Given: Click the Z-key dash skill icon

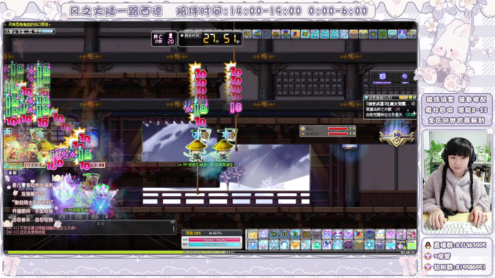Looking at the screenshot, I should pyautogui.click(x=306, y=245).
